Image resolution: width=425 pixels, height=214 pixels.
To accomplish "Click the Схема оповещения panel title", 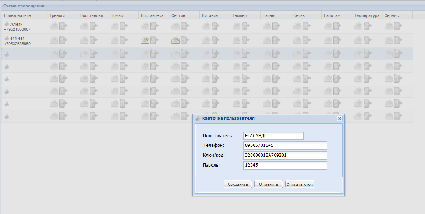I will click(24, 6).
